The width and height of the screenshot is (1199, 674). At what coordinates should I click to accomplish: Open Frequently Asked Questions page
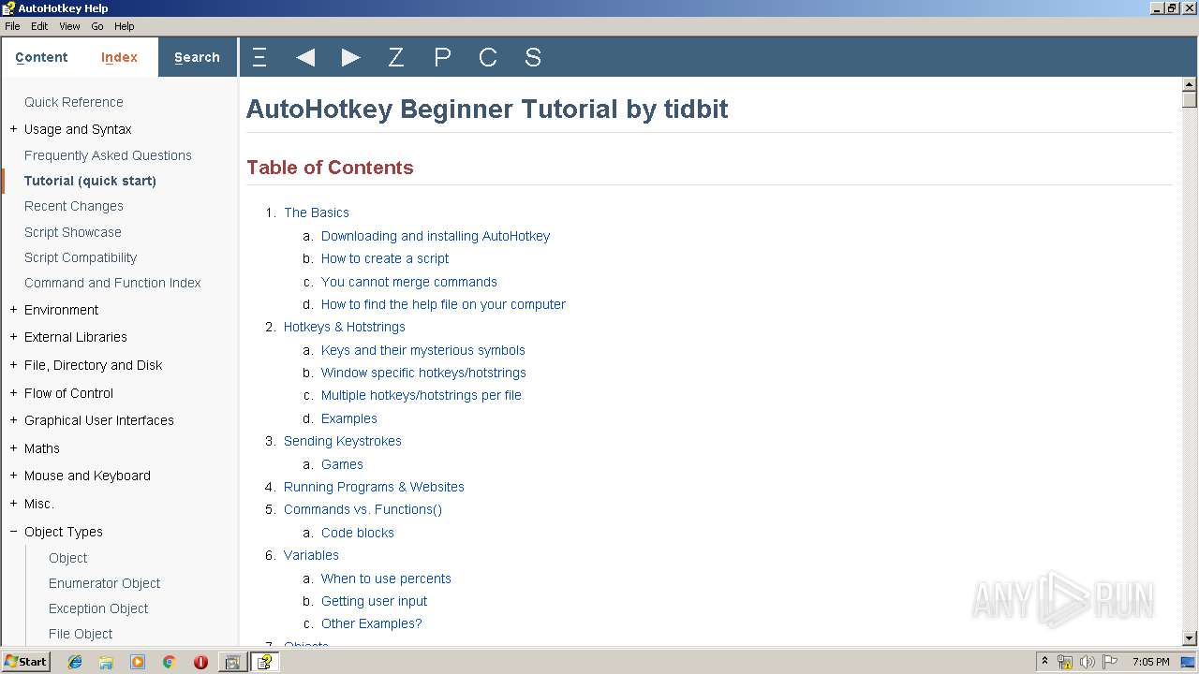point(108,155)
